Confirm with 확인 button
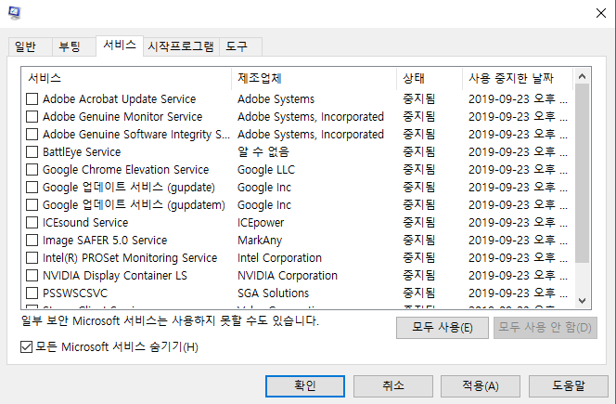This screenshot has width=616, height=404. coord(305,386)
